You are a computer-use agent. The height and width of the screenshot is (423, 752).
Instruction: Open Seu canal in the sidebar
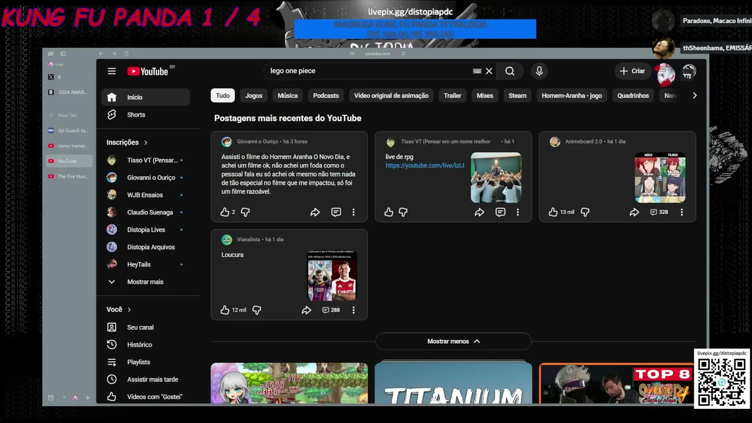[146, 327]
